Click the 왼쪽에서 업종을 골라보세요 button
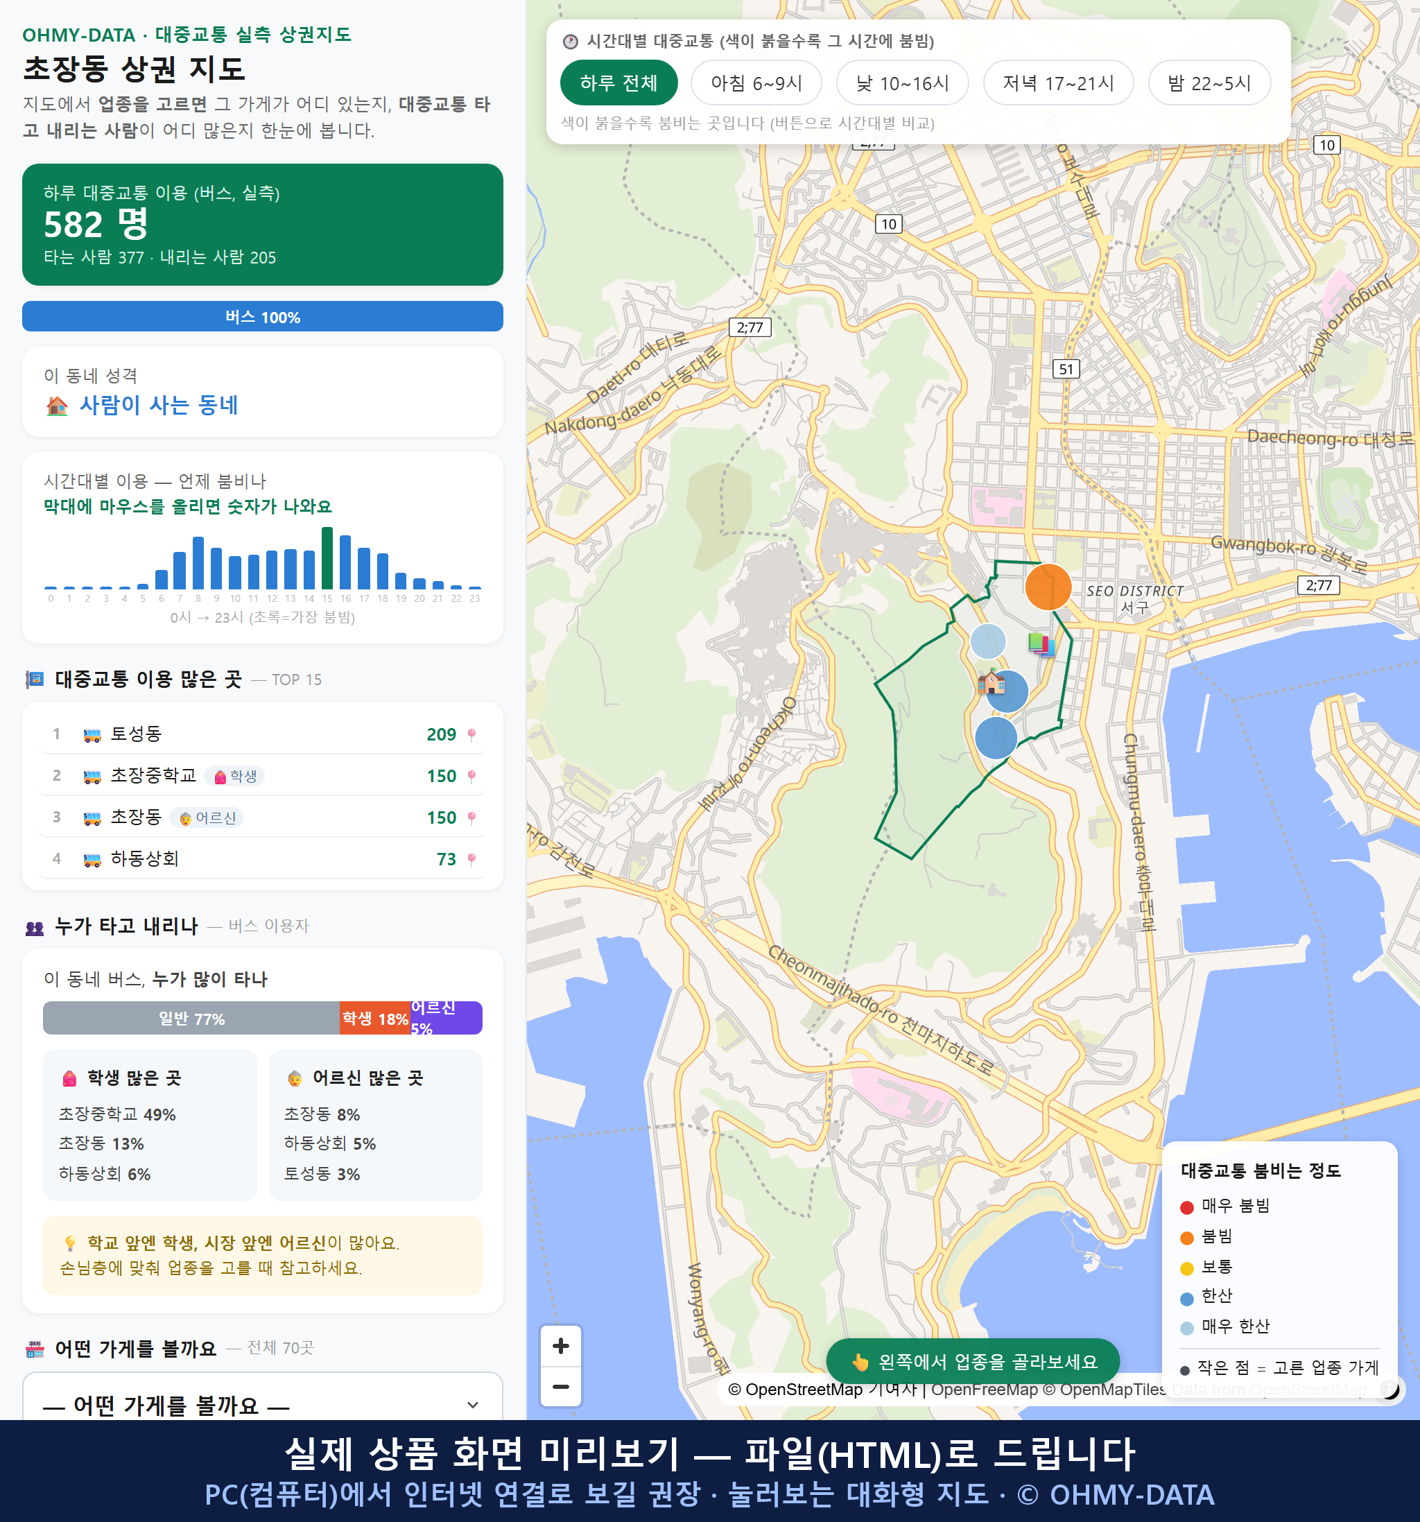This screenshot has height=1522, width=1420. pyautogui.click(x=972, y=1362)
